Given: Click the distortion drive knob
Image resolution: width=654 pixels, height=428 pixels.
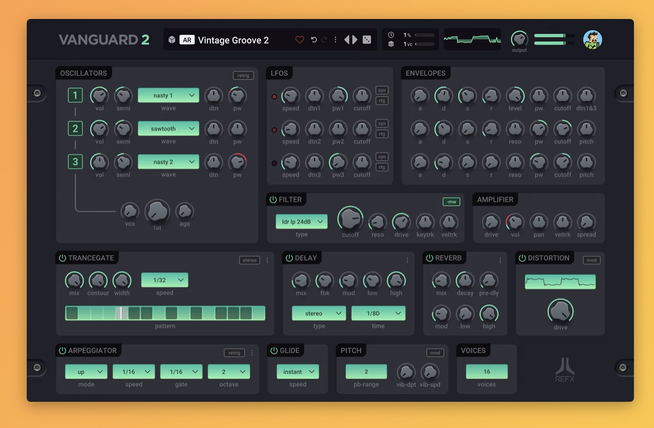Looking at the screenshot, I should 560,312.
